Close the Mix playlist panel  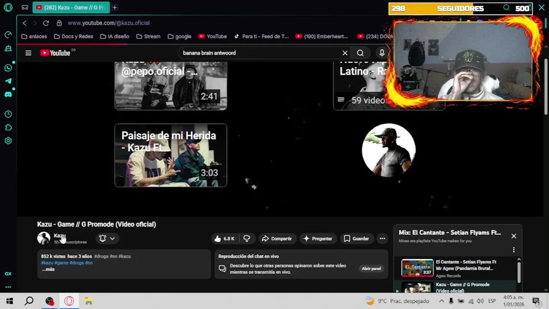pyautogui.click(x=514, y=236)
